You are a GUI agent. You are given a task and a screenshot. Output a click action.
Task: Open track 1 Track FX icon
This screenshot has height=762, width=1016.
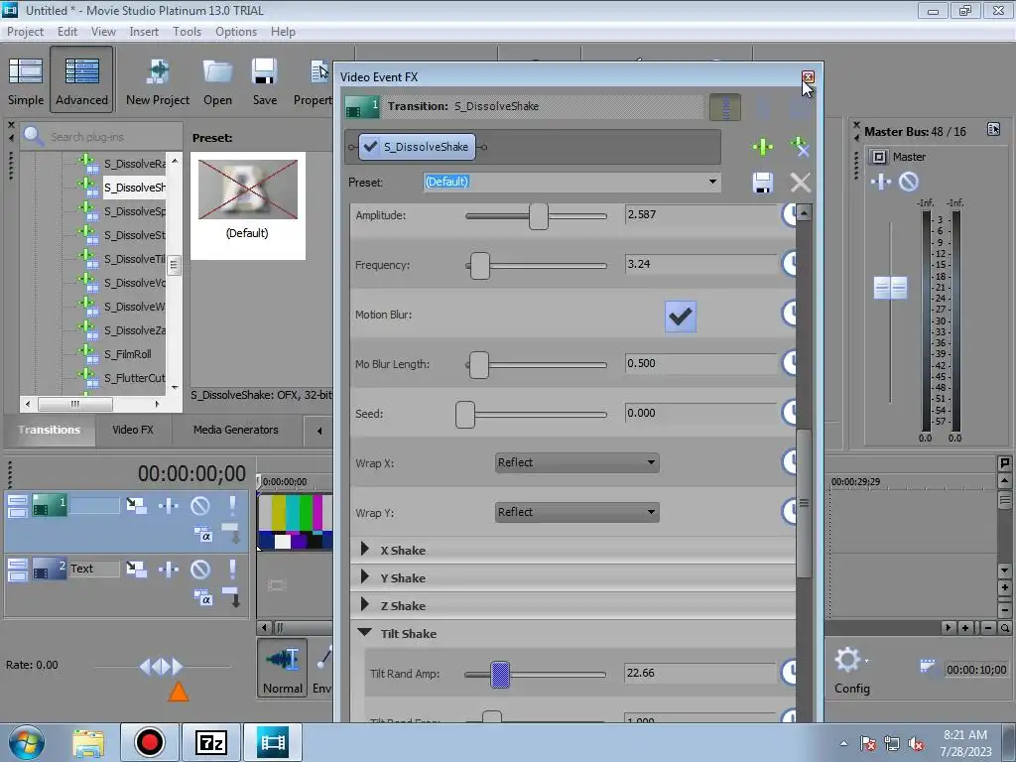tap(169, 505)
